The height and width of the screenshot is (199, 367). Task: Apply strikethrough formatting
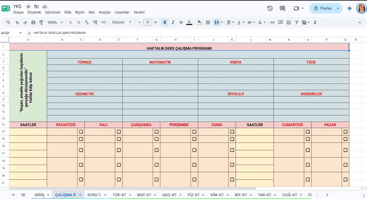(x=181, y=23)
